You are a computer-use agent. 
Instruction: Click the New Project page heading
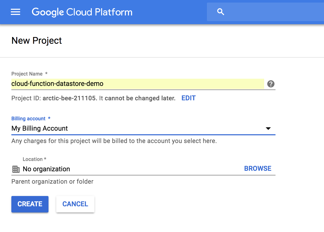click(x=37, y=41)
